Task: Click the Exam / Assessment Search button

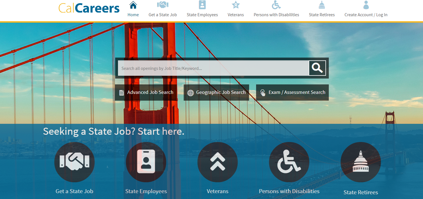Action: click(x=292, y=93)
